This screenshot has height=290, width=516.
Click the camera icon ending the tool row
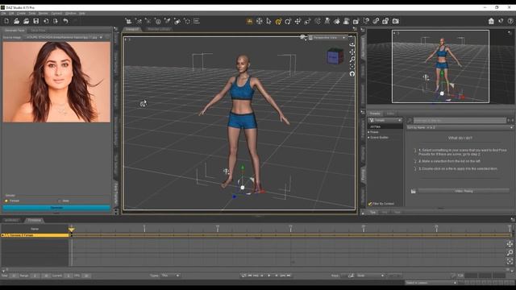(396, 22)
